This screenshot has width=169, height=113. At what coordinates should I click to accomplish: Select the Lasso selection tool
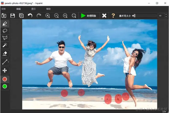coord(4,31)
